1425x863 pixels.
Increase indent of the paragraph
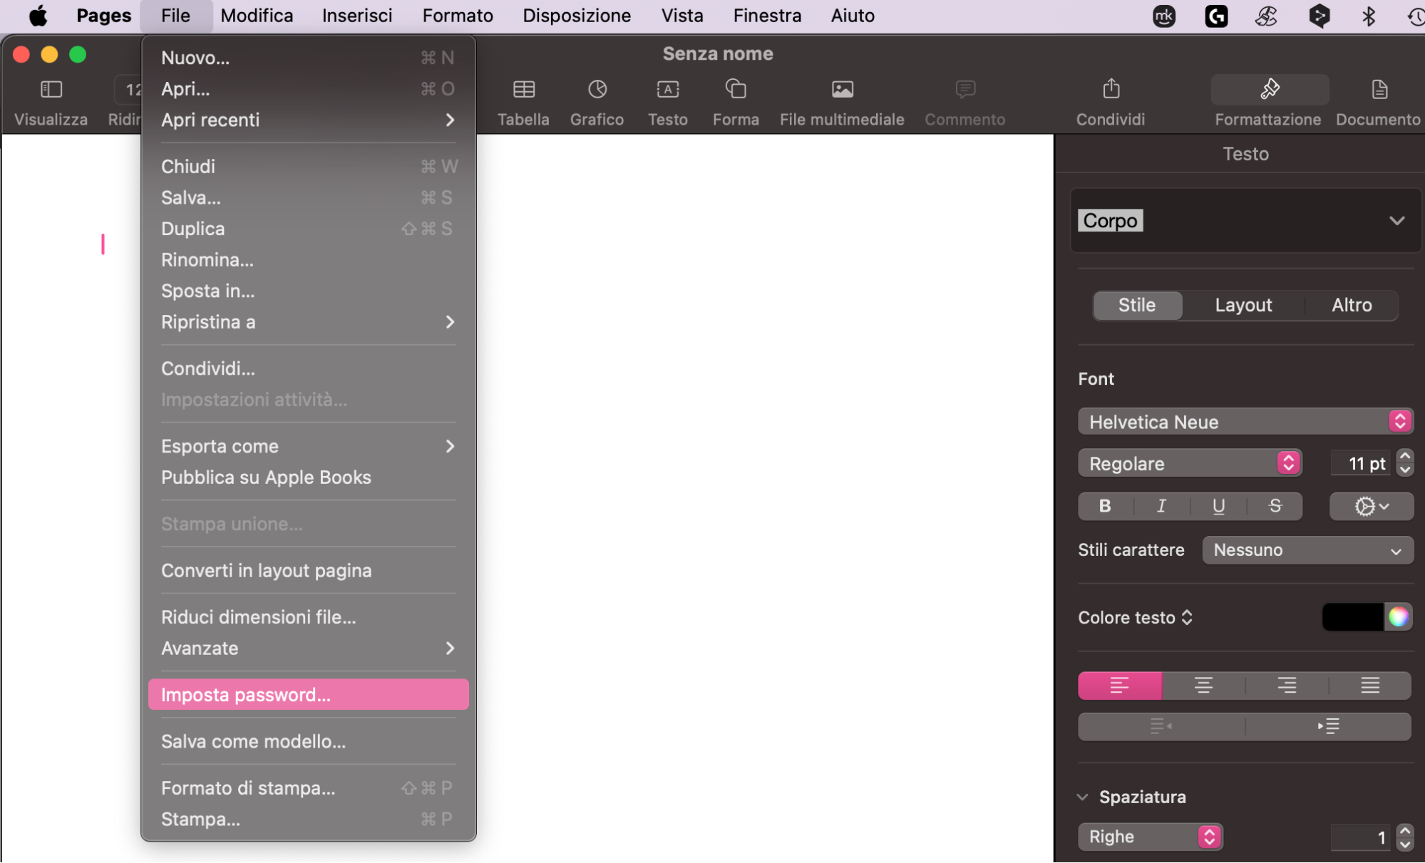tap(1328, 726)
